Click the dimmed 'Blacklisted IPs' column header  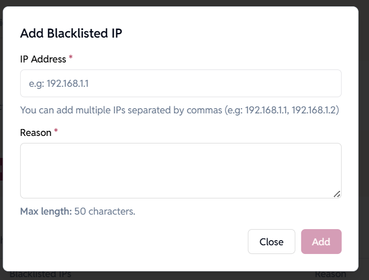41,275
